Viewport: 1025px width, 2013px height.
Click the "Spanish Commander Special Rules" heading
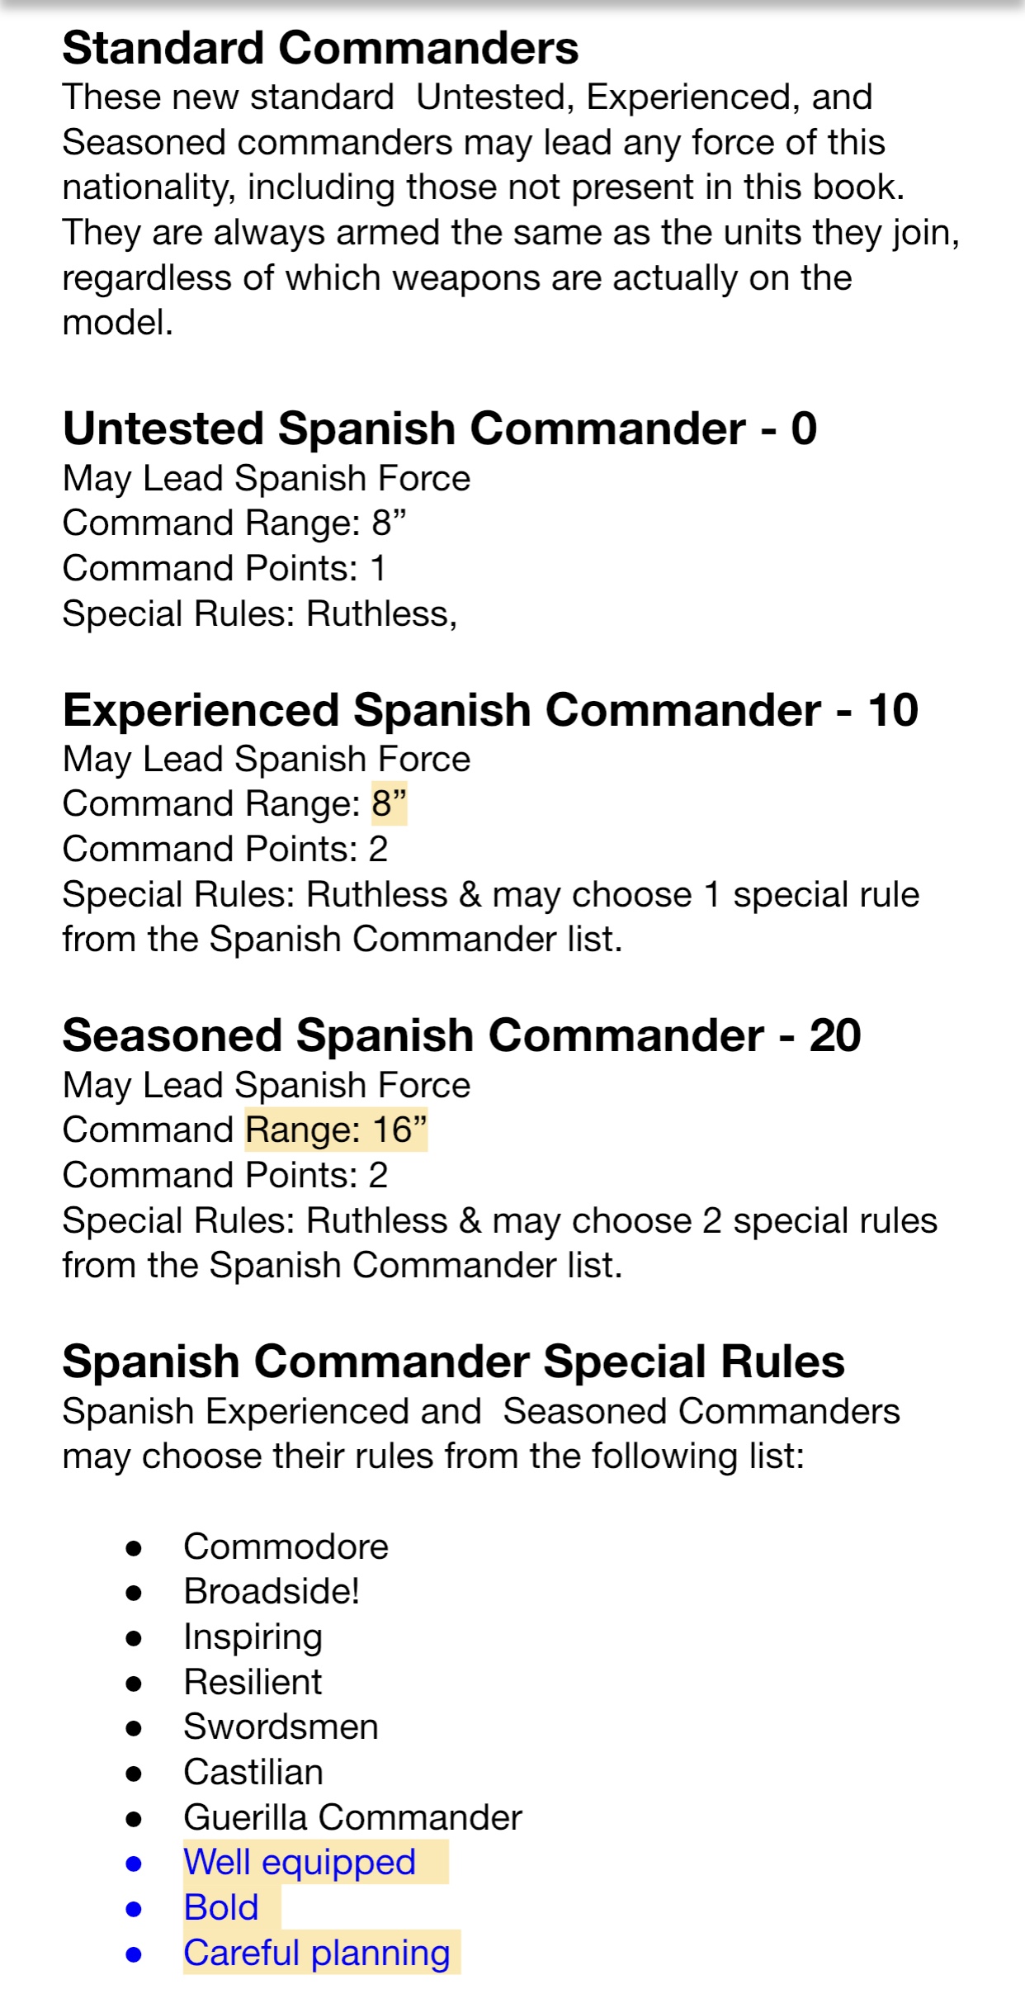tap(453, 1362)
